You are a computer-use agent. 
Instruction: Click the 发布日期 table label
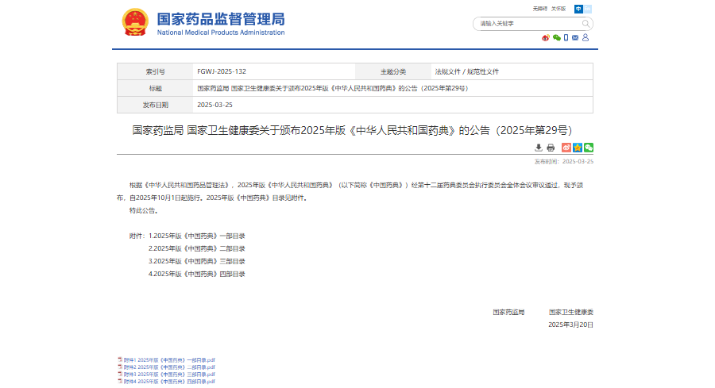[x=155, y=106]
